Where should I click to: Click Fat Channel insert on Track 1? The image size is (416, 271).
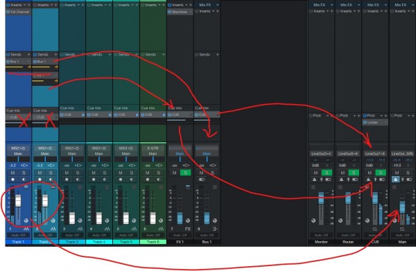(19, 12)
